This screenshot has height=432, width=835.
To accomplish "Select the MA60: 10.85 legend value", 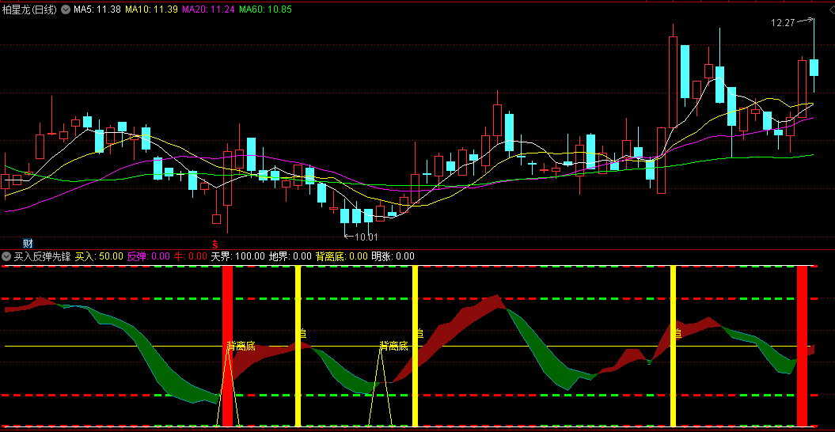I will point(266,9).
